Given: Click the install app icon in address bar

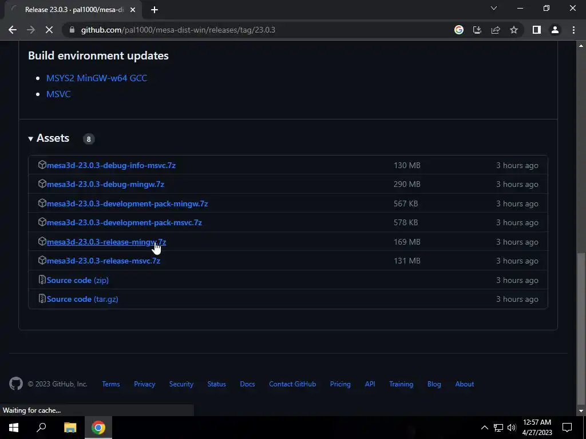Looking at the screenshot, I should tap(477, 30).
